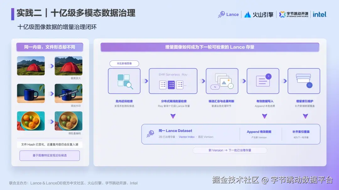
Task: Click the down arrow below 分布式离线批量检索
Action: coord(173,116)
